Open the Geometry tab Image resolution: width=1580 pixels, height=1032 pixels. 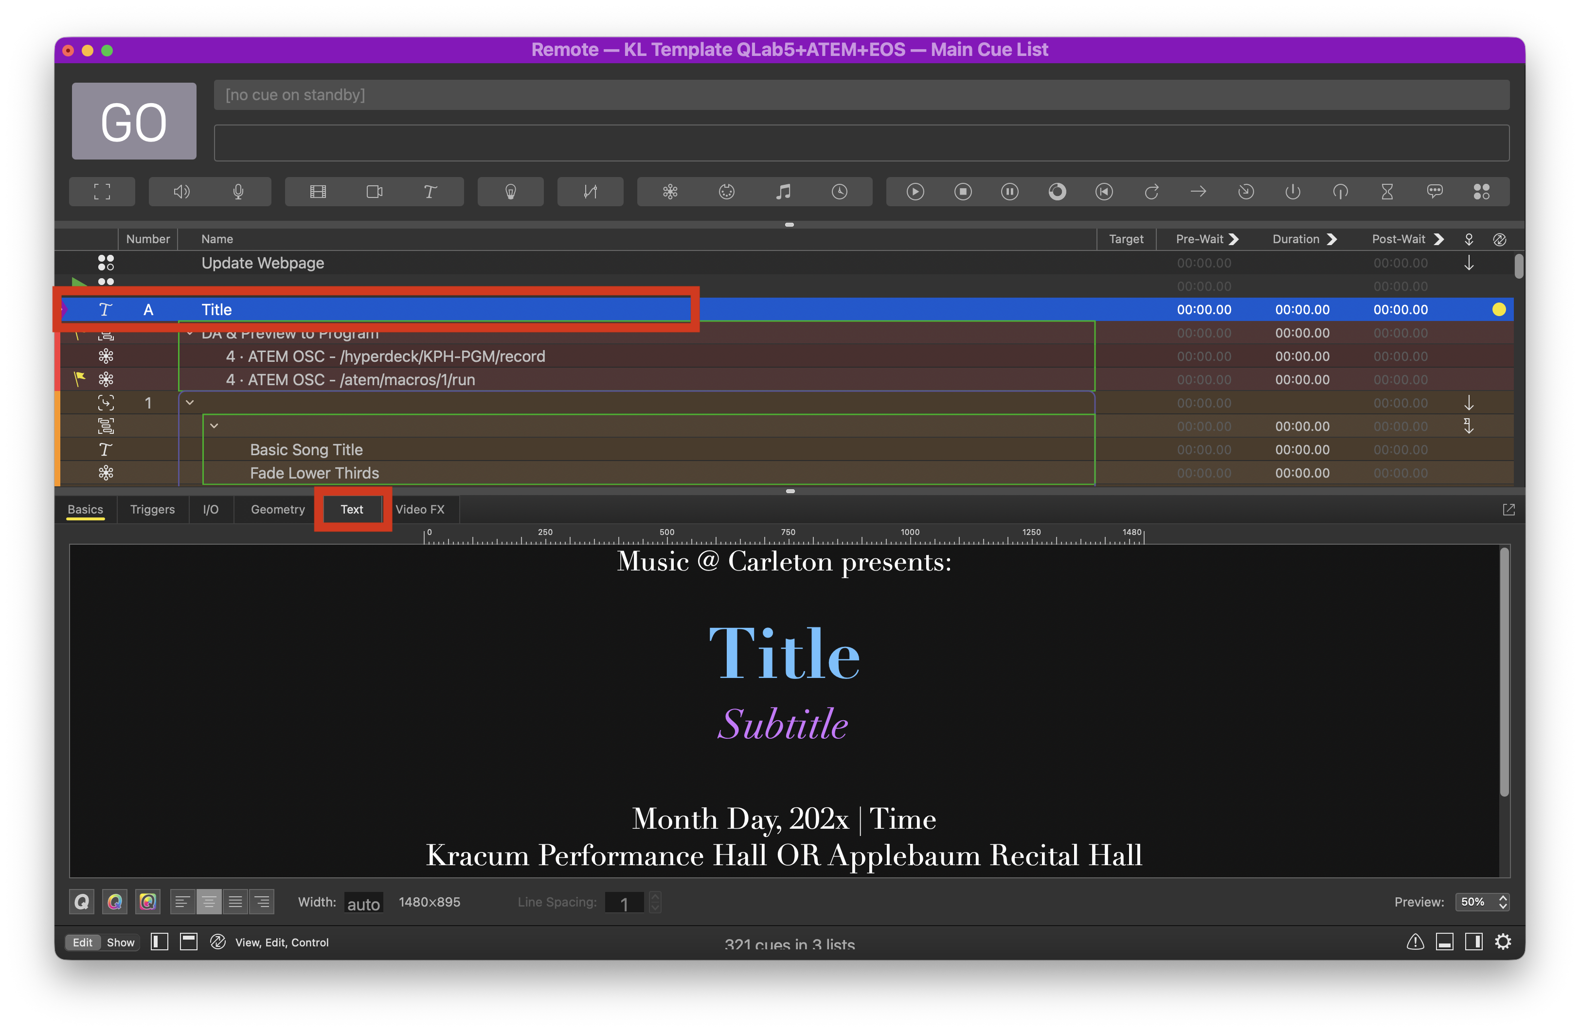277,509
